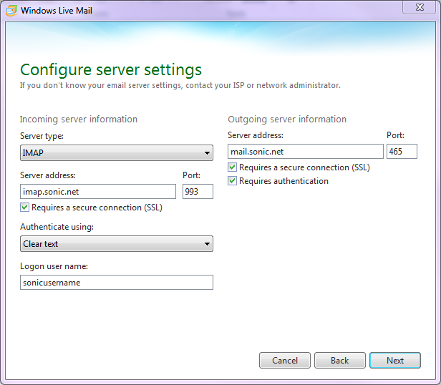Click the Windows Live Mail title bar icon
The width and height of the screenshot is (441, 385).
11,11
